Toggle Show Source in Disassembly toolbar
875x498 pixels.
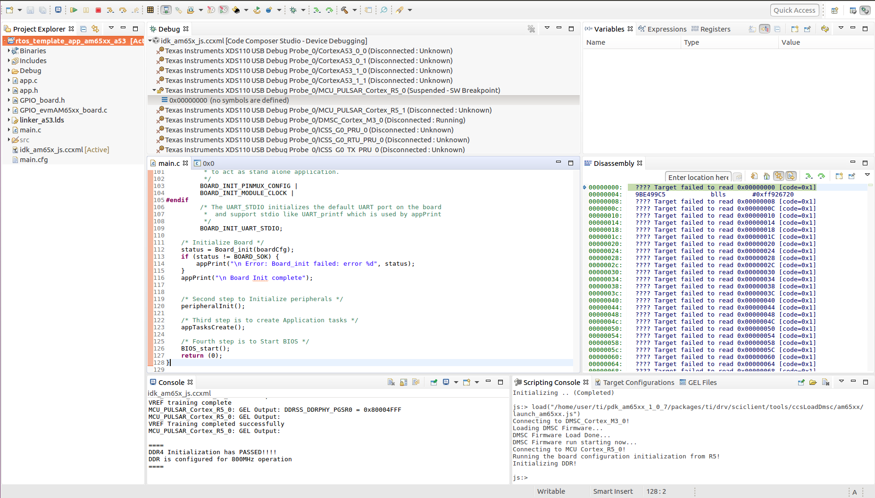791,176
